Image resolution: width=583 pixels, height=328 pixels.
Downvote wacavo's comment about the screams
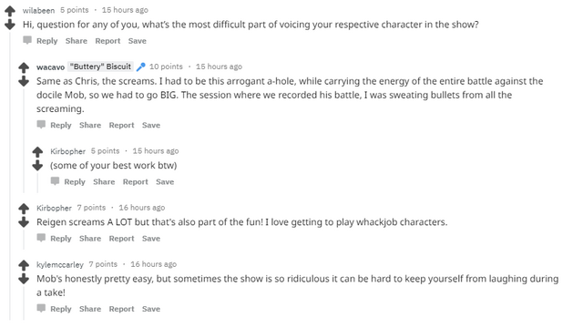[24, 81]
